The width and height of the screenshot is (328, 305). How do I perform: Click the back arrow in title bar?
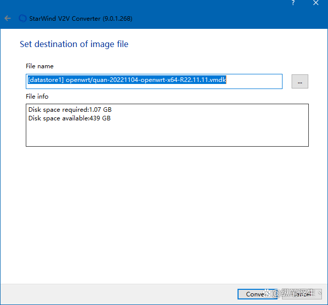pyautogui.click(x=8, y=18)
